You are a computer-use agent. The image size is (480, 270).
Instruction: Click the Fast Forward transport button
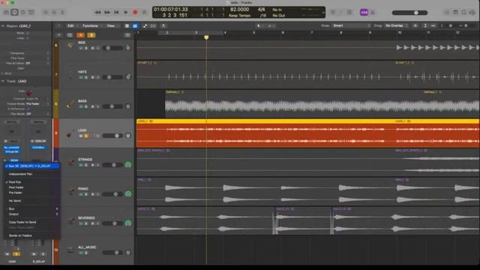coord(107,13)
